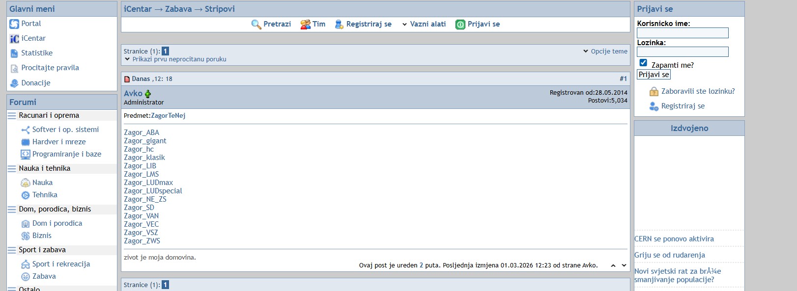
Task: Collapse the Nauka i tehnika category
Action: pyautogui.click(x=12, y=169)
